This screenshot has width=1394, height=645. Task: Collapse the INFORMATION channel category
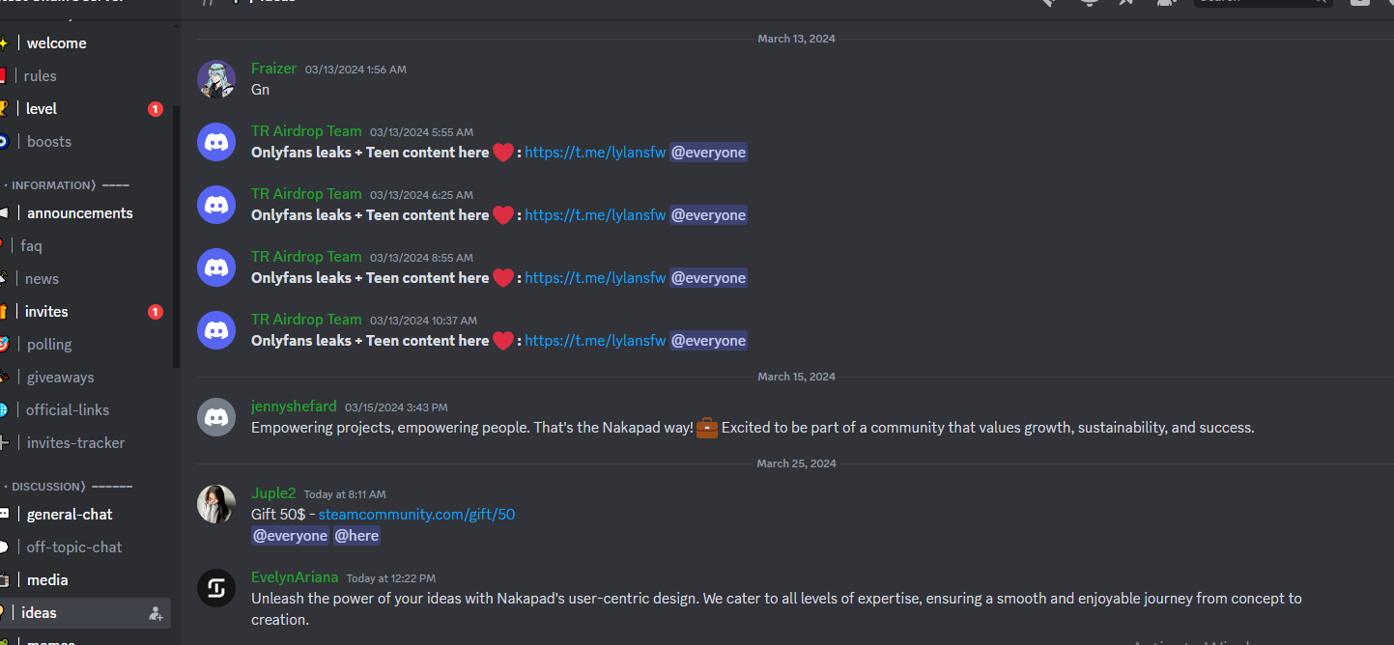pos(66,184)
